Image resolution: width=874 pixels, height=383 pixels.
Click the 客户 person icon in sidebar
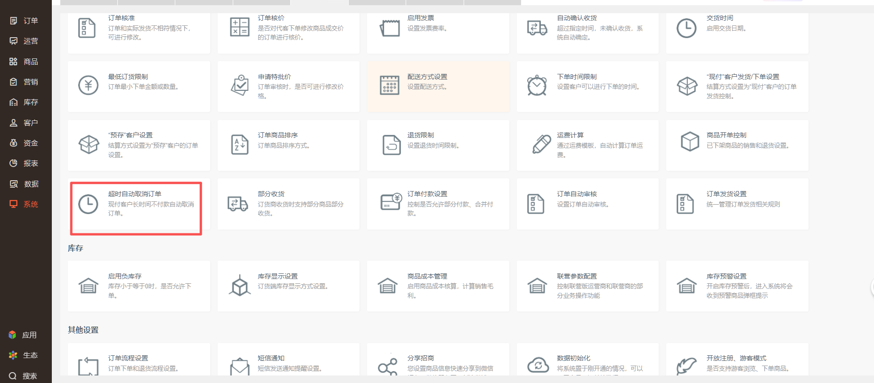coord(14,123)
